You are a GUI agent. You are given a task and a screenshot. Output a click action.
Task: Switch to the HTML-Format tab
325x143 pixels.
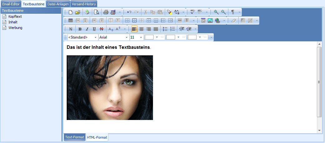point(97,137)
